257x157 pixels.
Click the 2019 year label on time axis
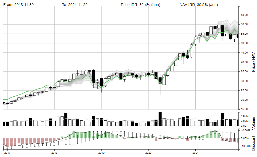[x=101, y=153]
